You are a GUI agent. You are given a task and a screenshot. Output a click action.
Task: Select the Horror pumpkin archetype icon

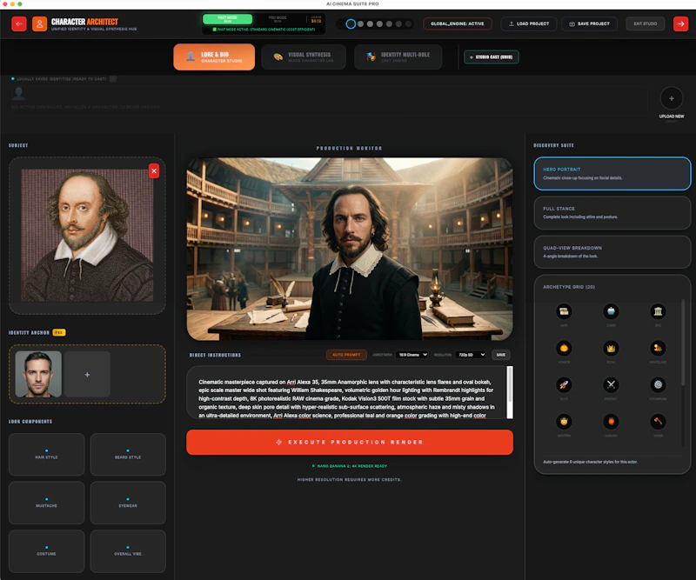564,349
